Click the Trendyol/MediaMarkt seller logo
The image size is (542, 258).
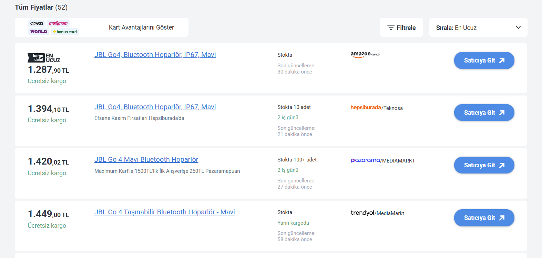pyautogui.click(x=377, y=213)
